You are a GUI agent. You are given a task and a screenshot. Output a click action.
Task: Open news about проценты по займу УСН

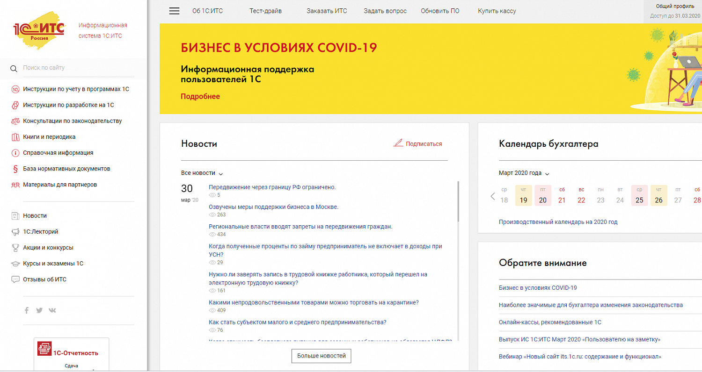[325, 250]
